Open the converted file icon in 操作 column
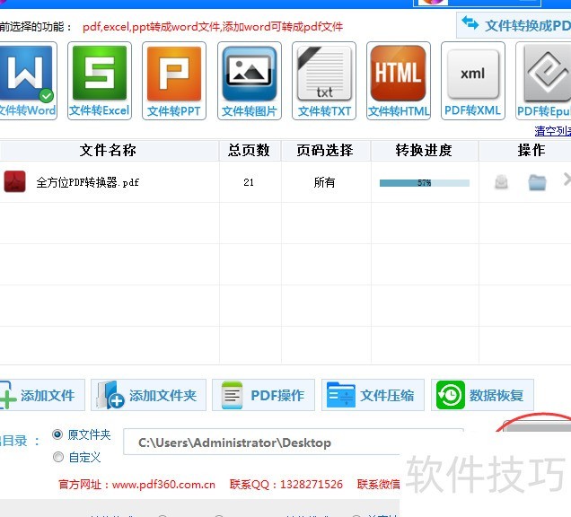This screenshot has height=517, width=571. (501, 181)
